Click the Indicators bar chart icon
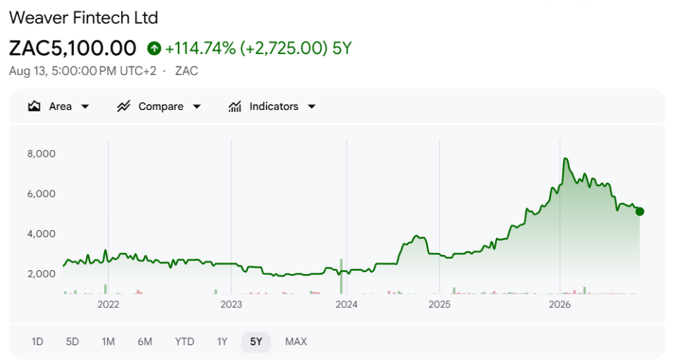The image size is (674, 363). coord(235,106)
